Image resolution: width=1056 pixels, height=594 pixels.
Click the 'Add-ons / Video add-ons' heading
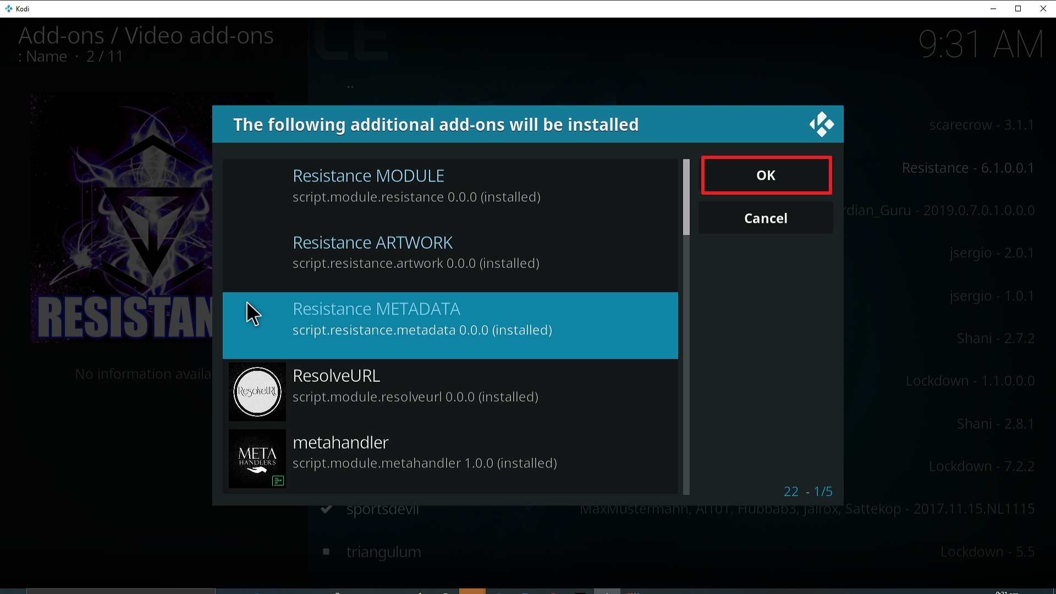(x=146, y=36)
